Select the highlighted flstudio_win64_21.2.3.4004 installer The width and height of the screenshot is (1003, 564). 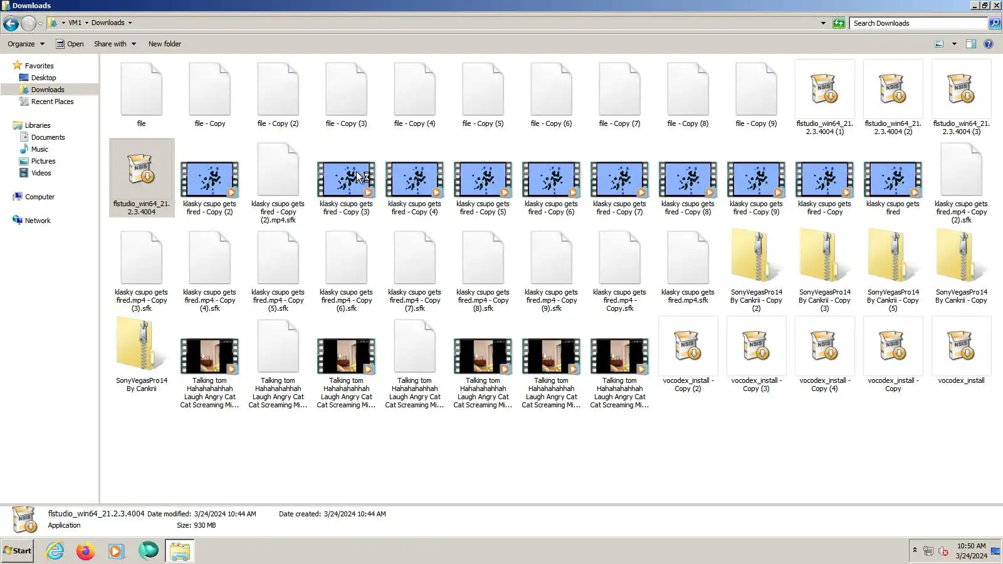(x=142, y=178)
